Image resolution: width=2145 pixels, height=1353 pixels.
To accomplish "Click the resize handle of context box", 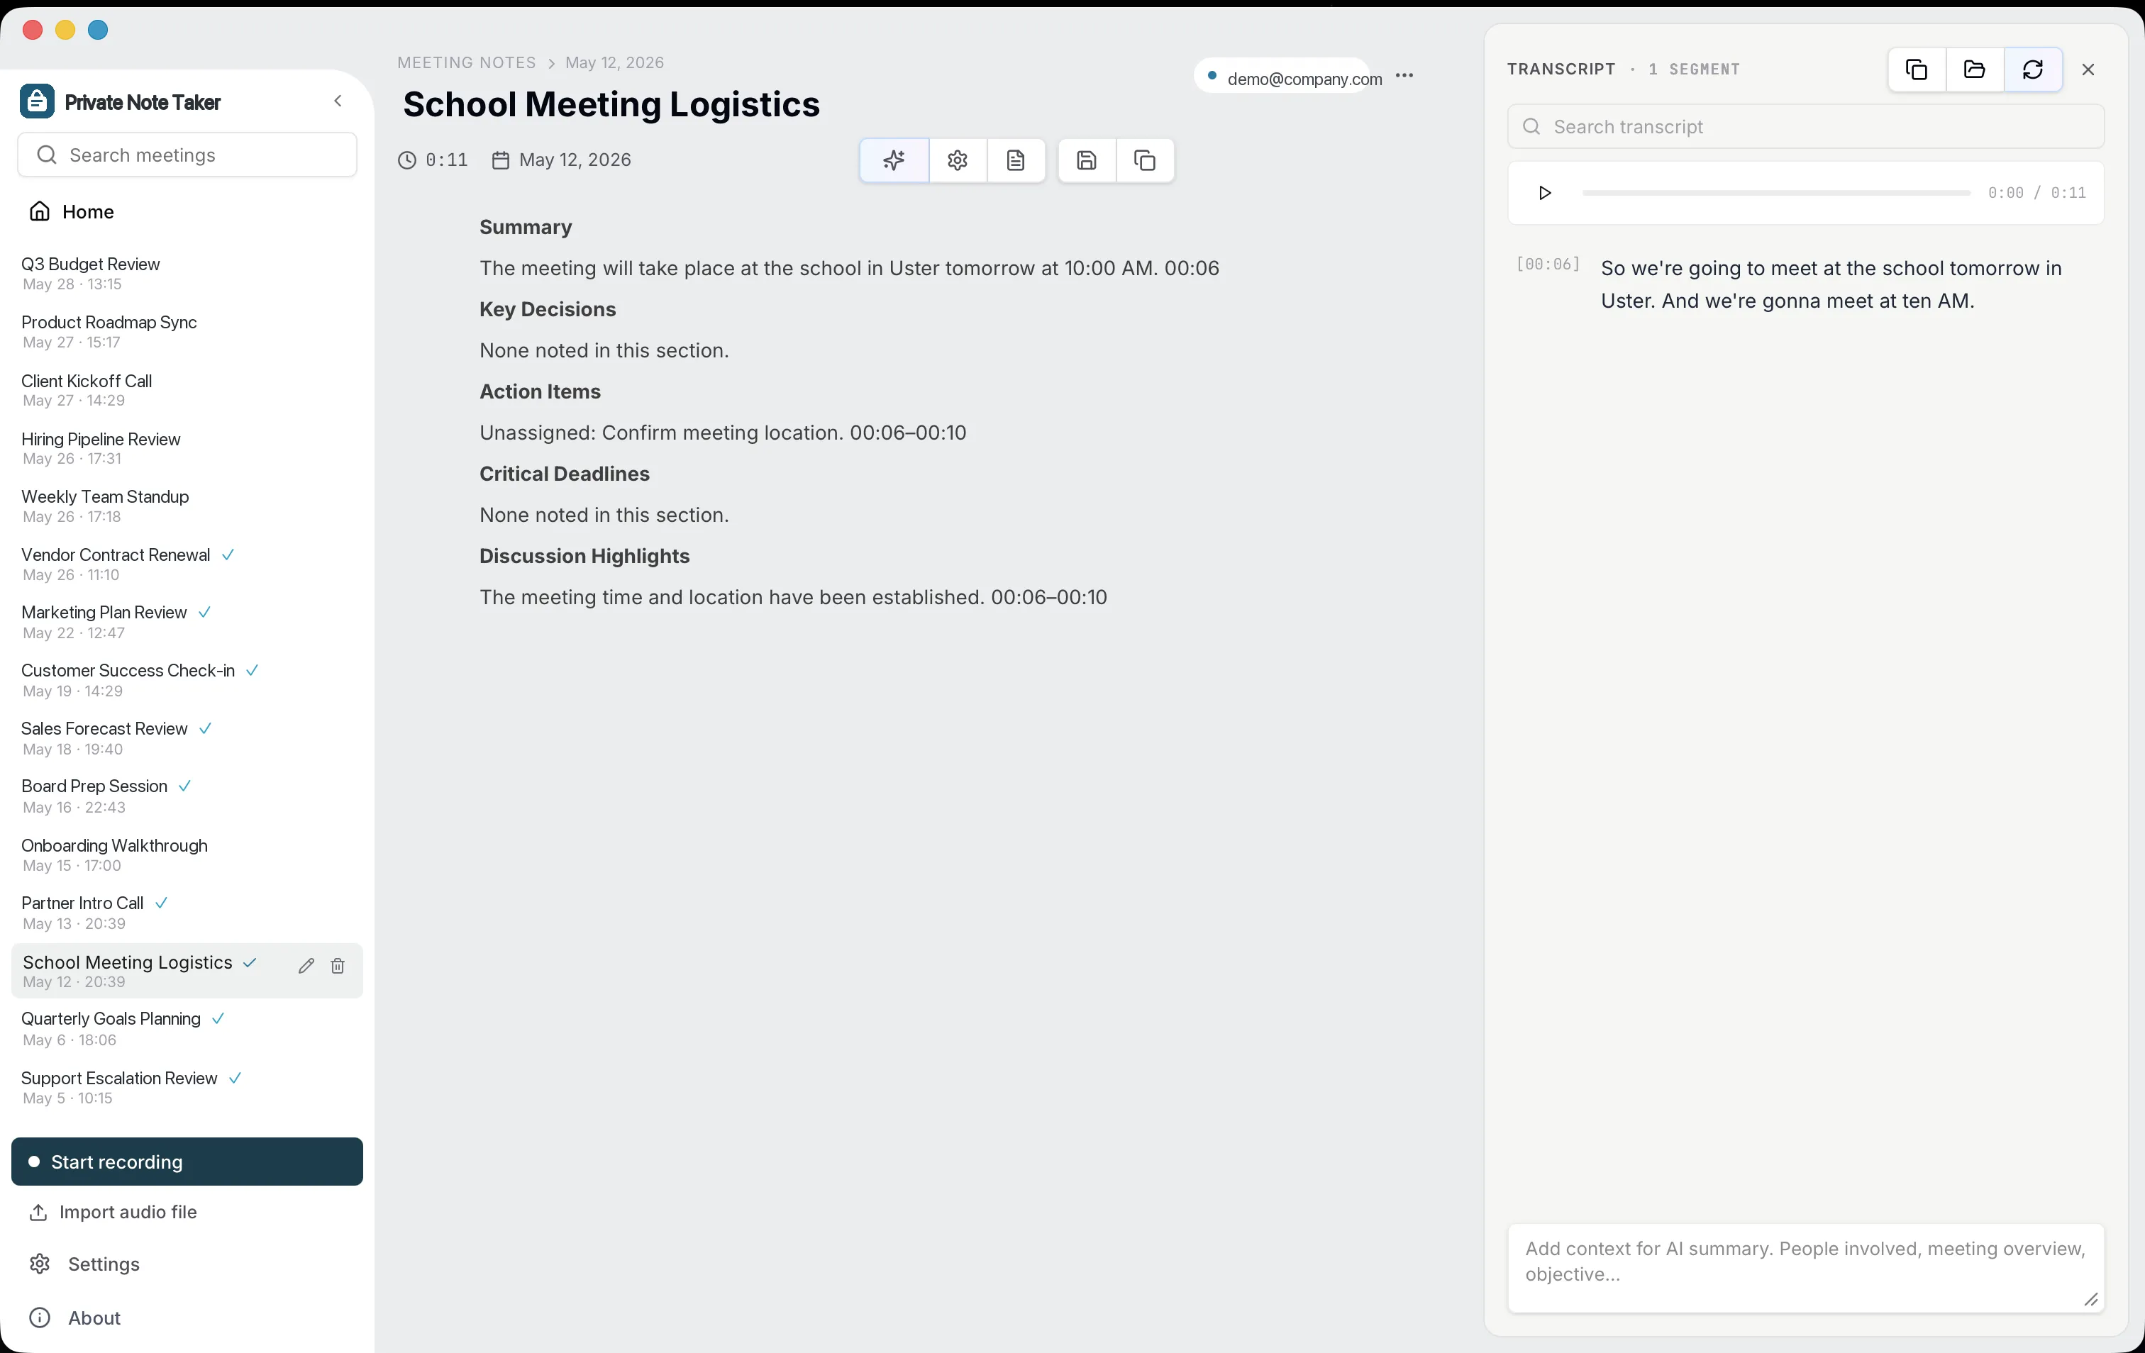I will point(2090,1300).
